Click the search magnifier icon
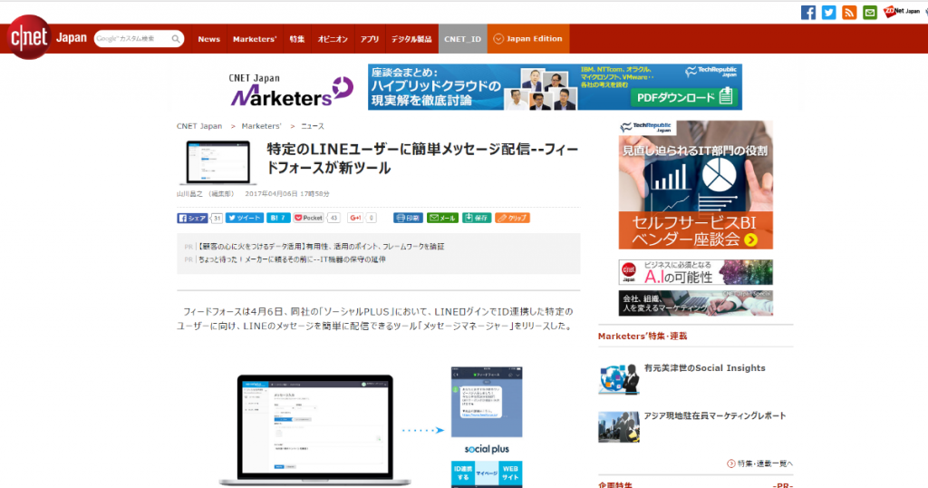The image size is (928, 488). [x=176, y=39]
